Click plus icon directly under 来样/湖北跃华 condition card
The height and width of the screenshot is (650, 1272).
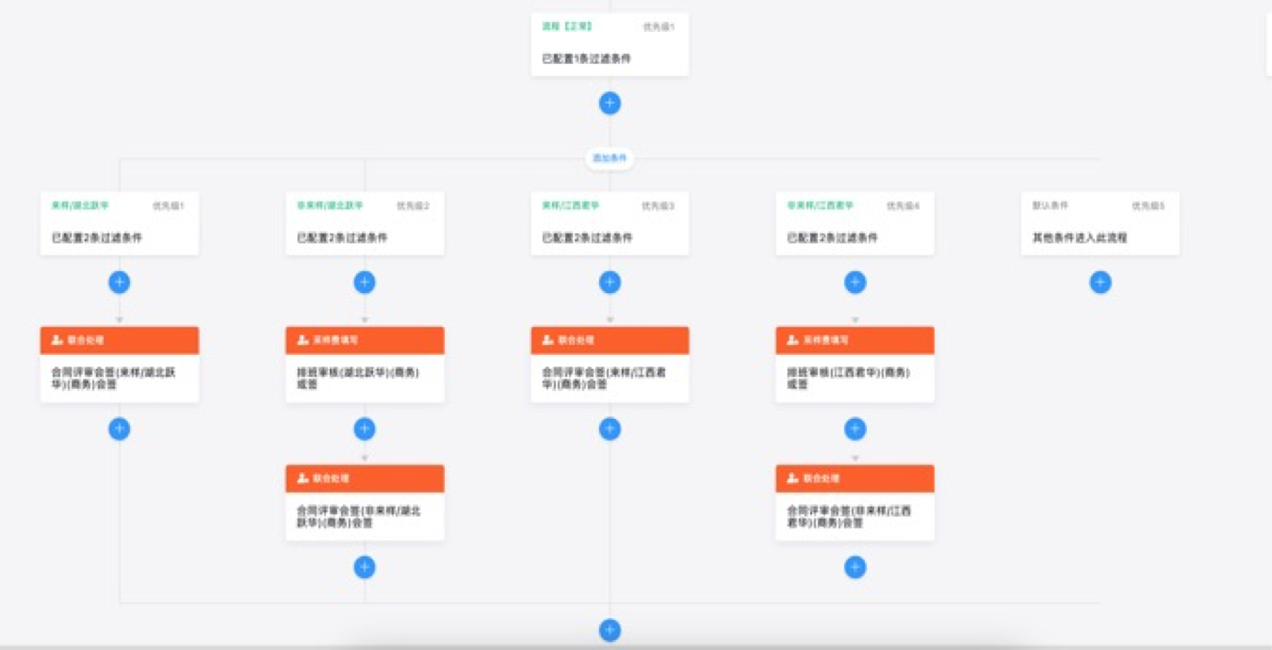click(119, 282)
